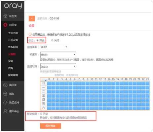Expand the 监控桌面 dropdown showing 桌面1
This screenshot has height=132, width=153.
[x=54, y=47]
